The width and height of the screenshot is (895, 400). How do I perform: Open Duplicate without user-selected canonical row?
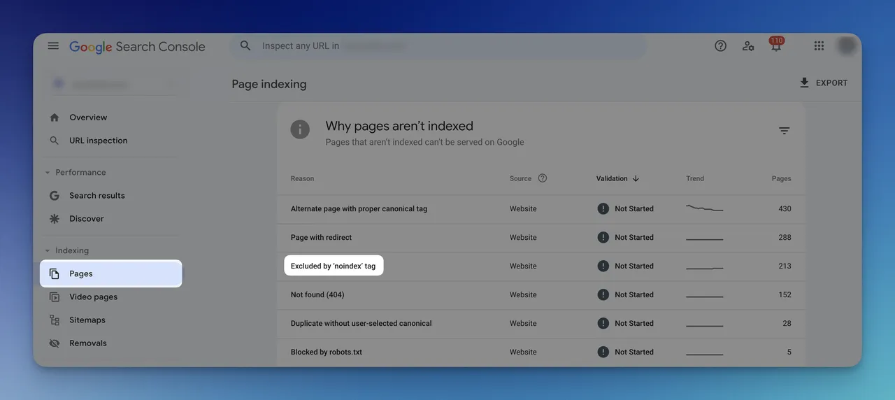[541, 324]
